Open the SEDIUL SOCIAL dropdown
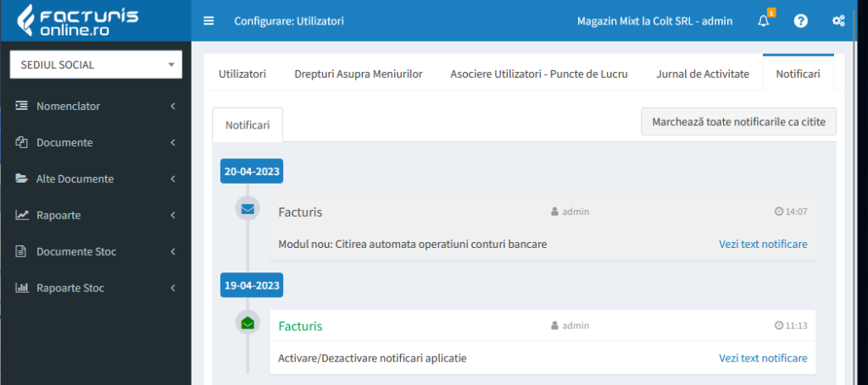This screenshot has height=385, width=868. tap(96, 65)
